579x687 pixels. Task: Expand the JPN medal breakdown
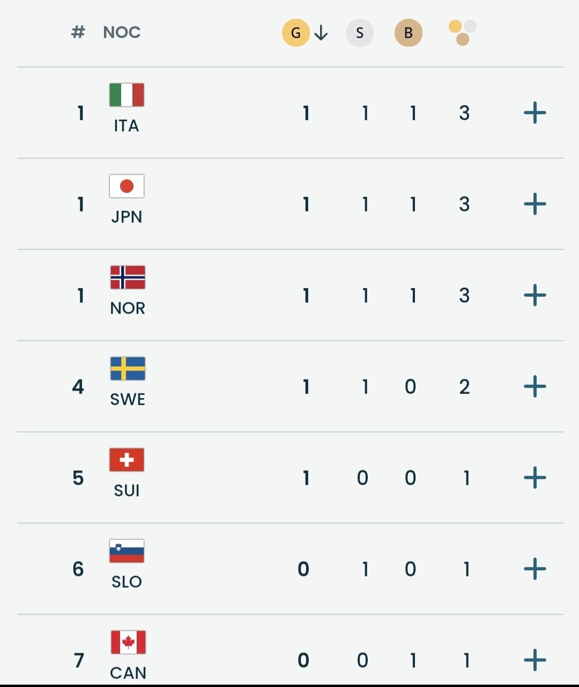pyautogui.click(x=535, y=204)
